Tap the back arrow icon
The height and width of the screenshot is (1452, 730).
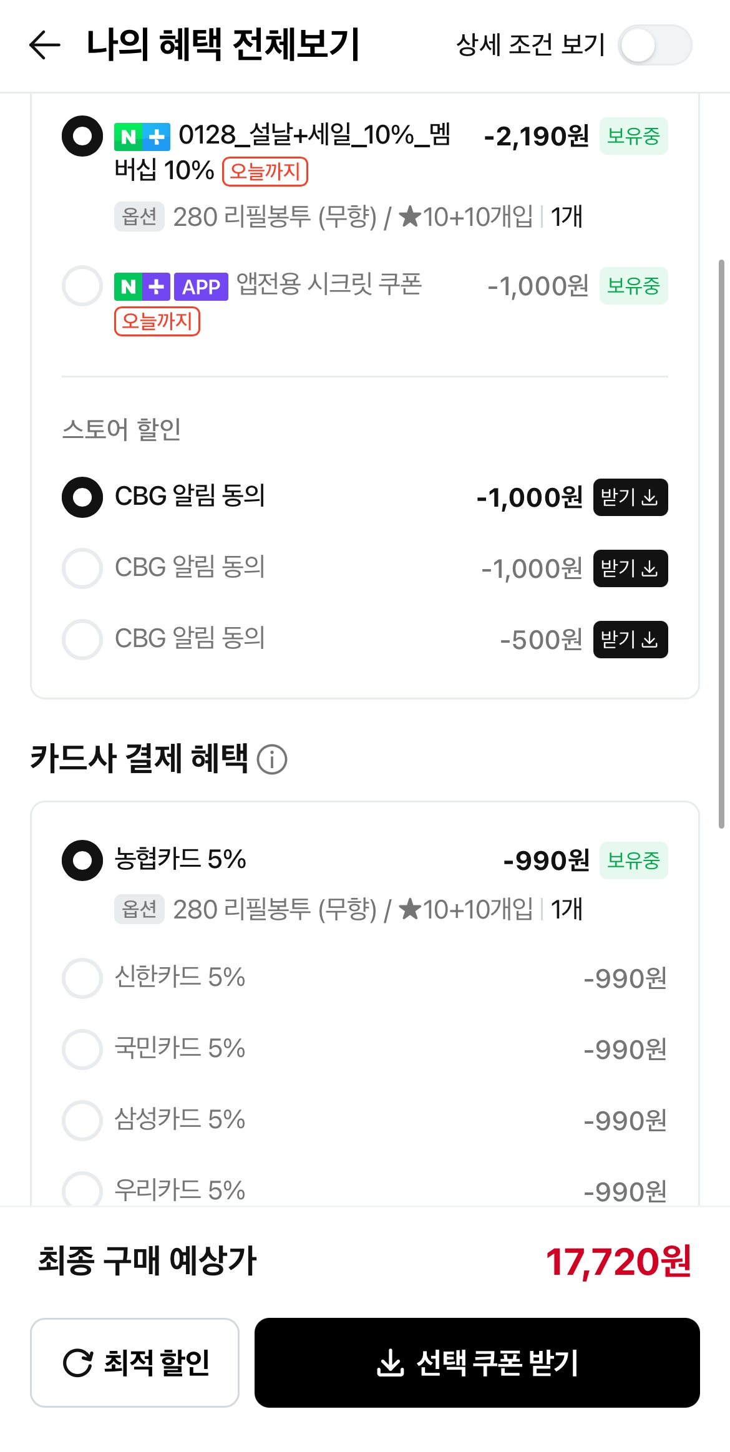tap(45, 45)
